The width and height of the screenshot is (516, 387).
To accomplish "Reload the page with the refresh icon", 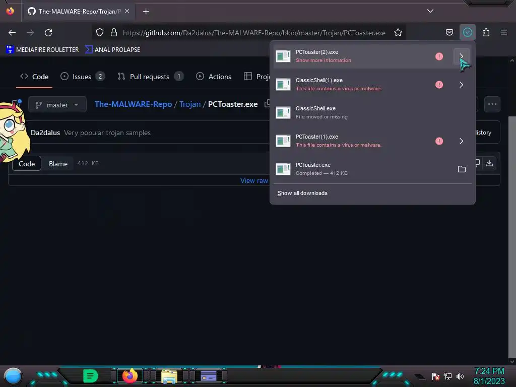I will click(x=48, y=33).
